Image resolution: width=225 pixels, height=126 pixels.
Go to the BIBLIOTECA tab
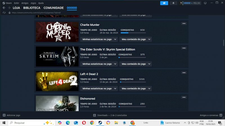pos(32,8)
